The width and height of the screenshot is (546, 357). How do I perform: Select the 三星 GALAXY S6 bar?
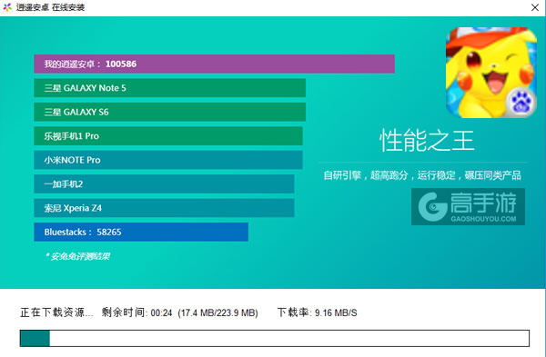(x=169, y=112)
